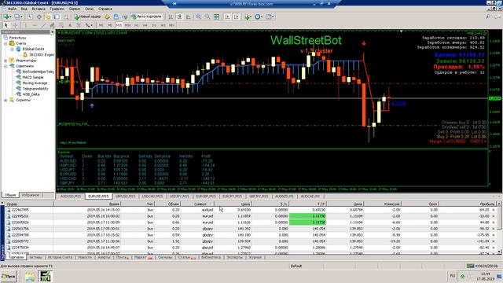Switch timeframe to M5
The image size is (503, 283).
tap(110, 25)
